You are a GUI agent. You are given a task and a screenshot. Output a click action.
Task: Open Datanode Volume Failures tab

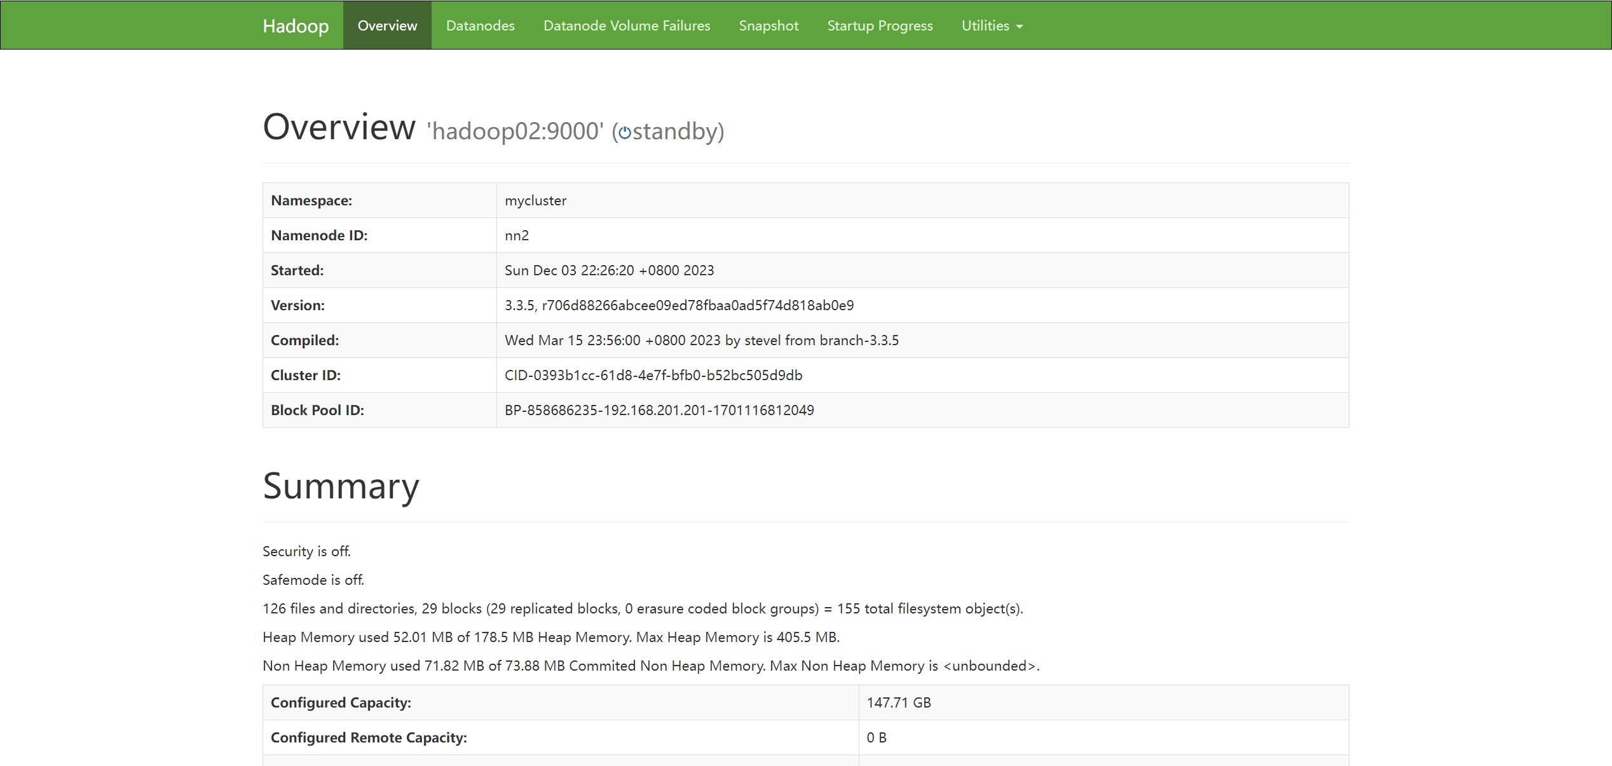[627, 25]
